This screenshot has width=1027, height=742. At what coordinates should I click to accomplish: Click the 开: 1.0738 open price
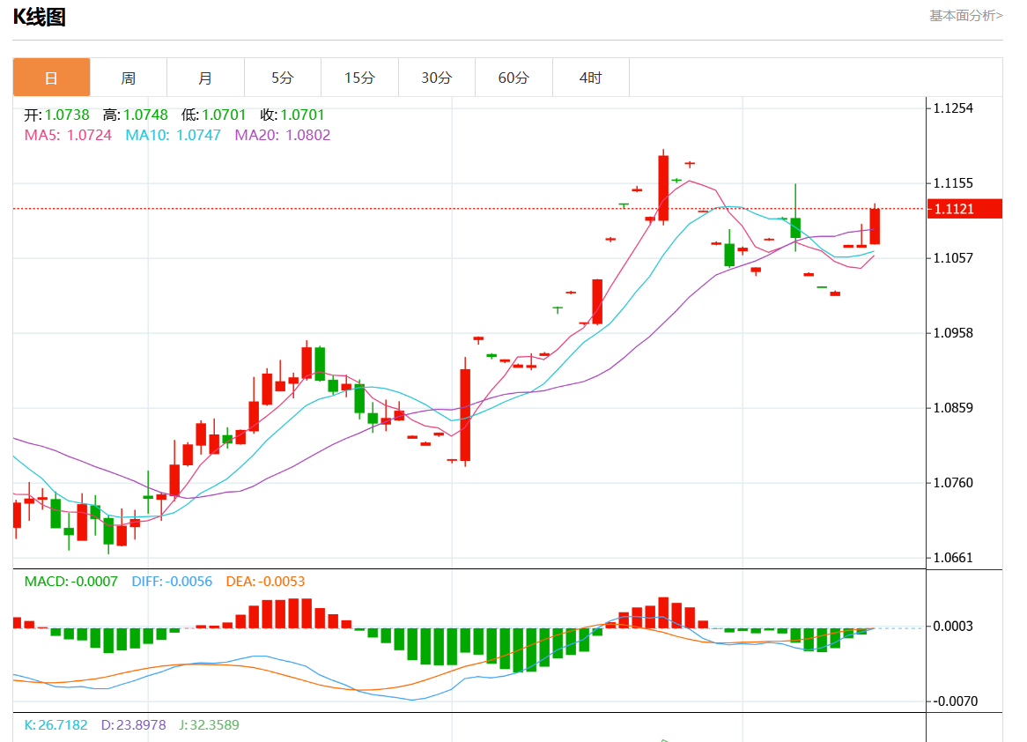(57, 115)
